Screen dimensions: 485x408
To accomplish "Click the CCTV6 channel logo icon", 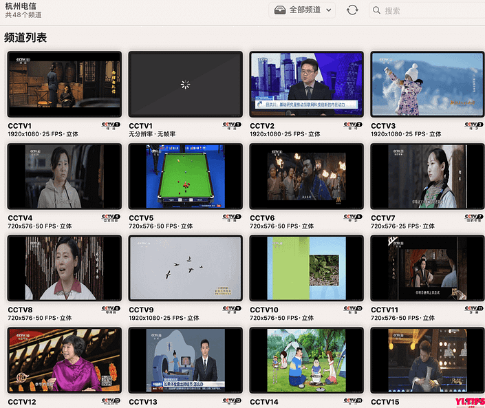I will pos(353,218).
